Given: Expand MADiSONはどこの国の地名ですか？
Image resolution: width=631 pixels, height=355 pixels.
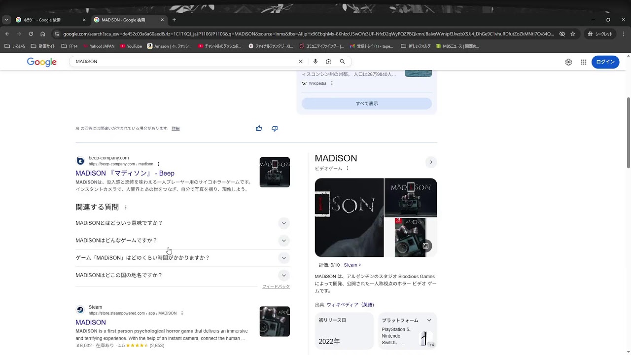Looking at the screenshot, I should (182, 275).
